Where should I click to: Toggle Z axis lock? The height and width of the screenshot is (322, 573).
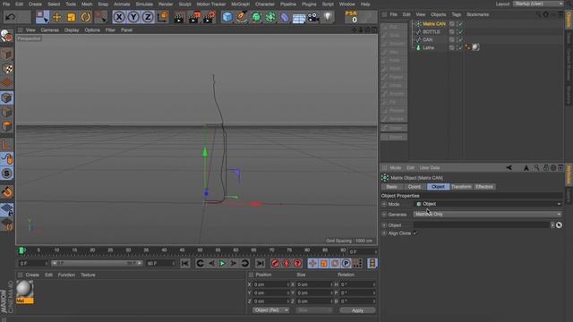coord(148,17)
